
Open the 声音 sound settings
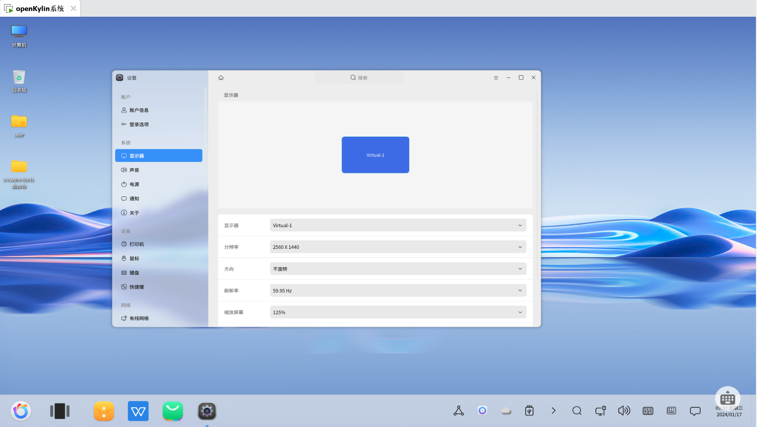point(159,170)
